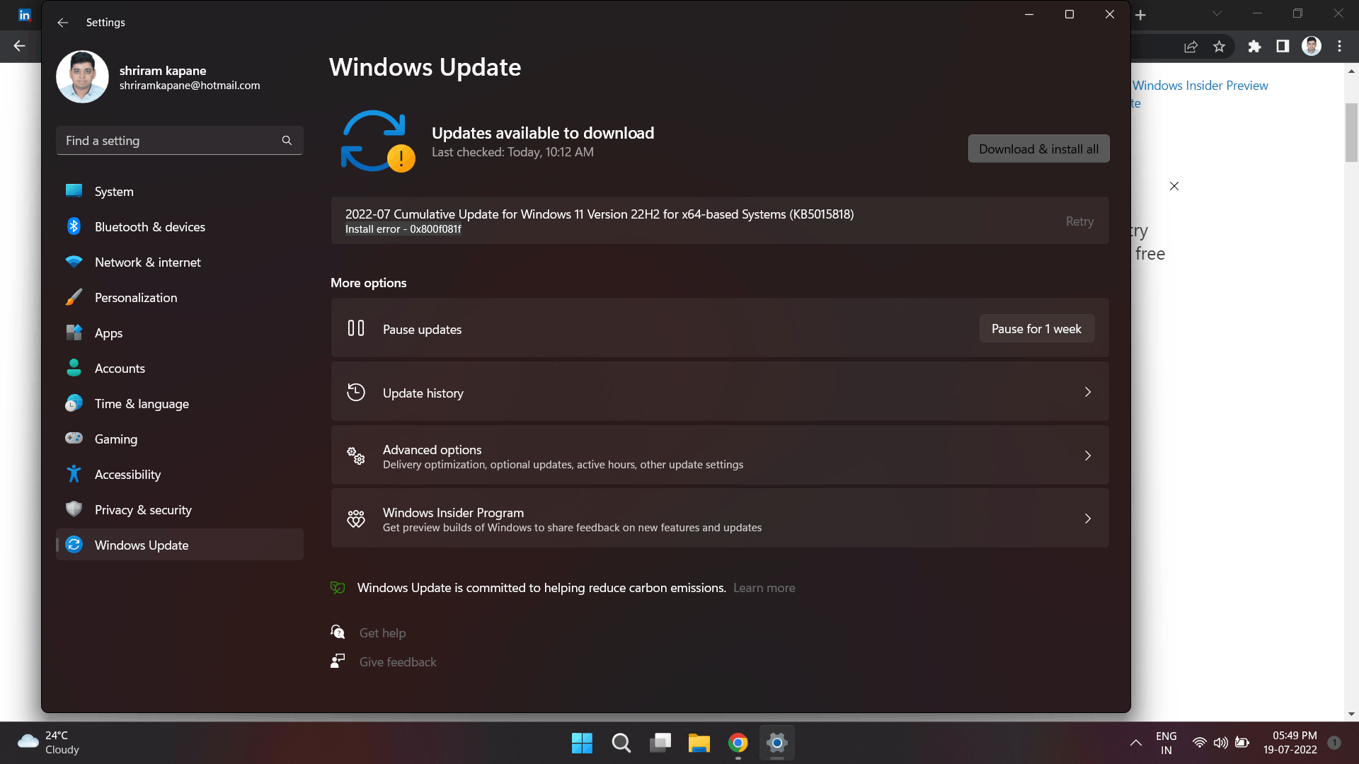
Task: Click Download & install all button
Action: 1038,149
